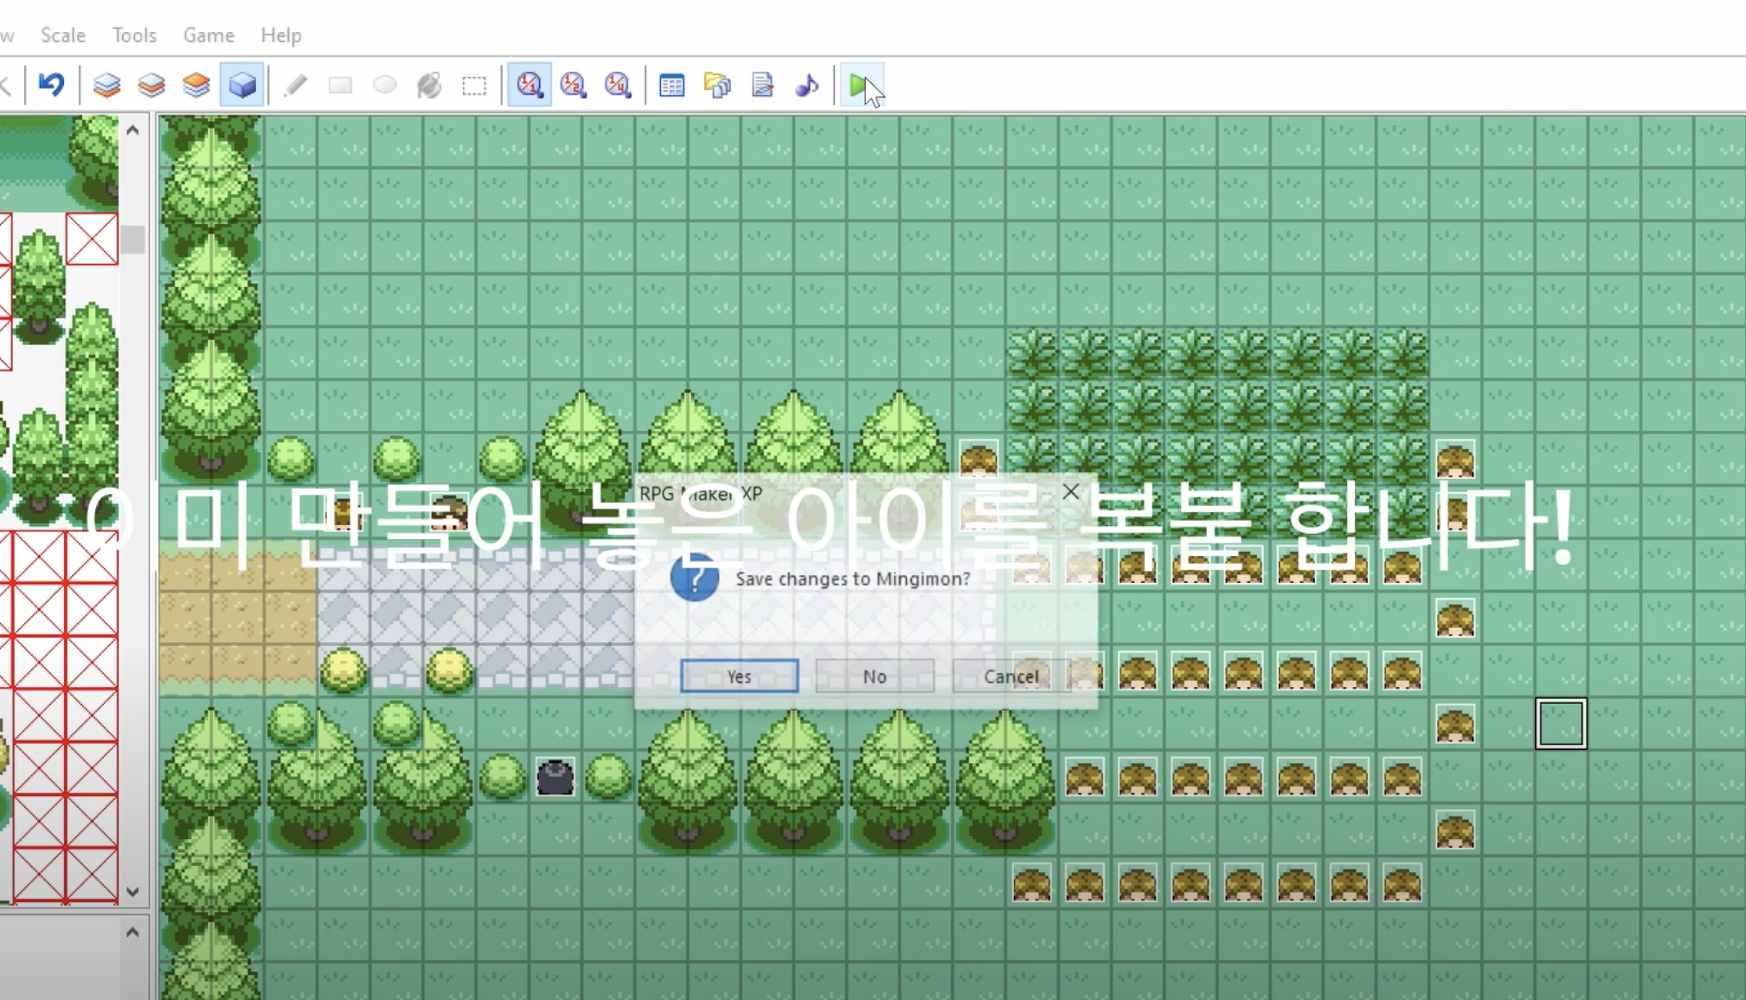Click the question mark dialog icon
This screenshot has height=1000, width=1746.
tap(695, 578)
